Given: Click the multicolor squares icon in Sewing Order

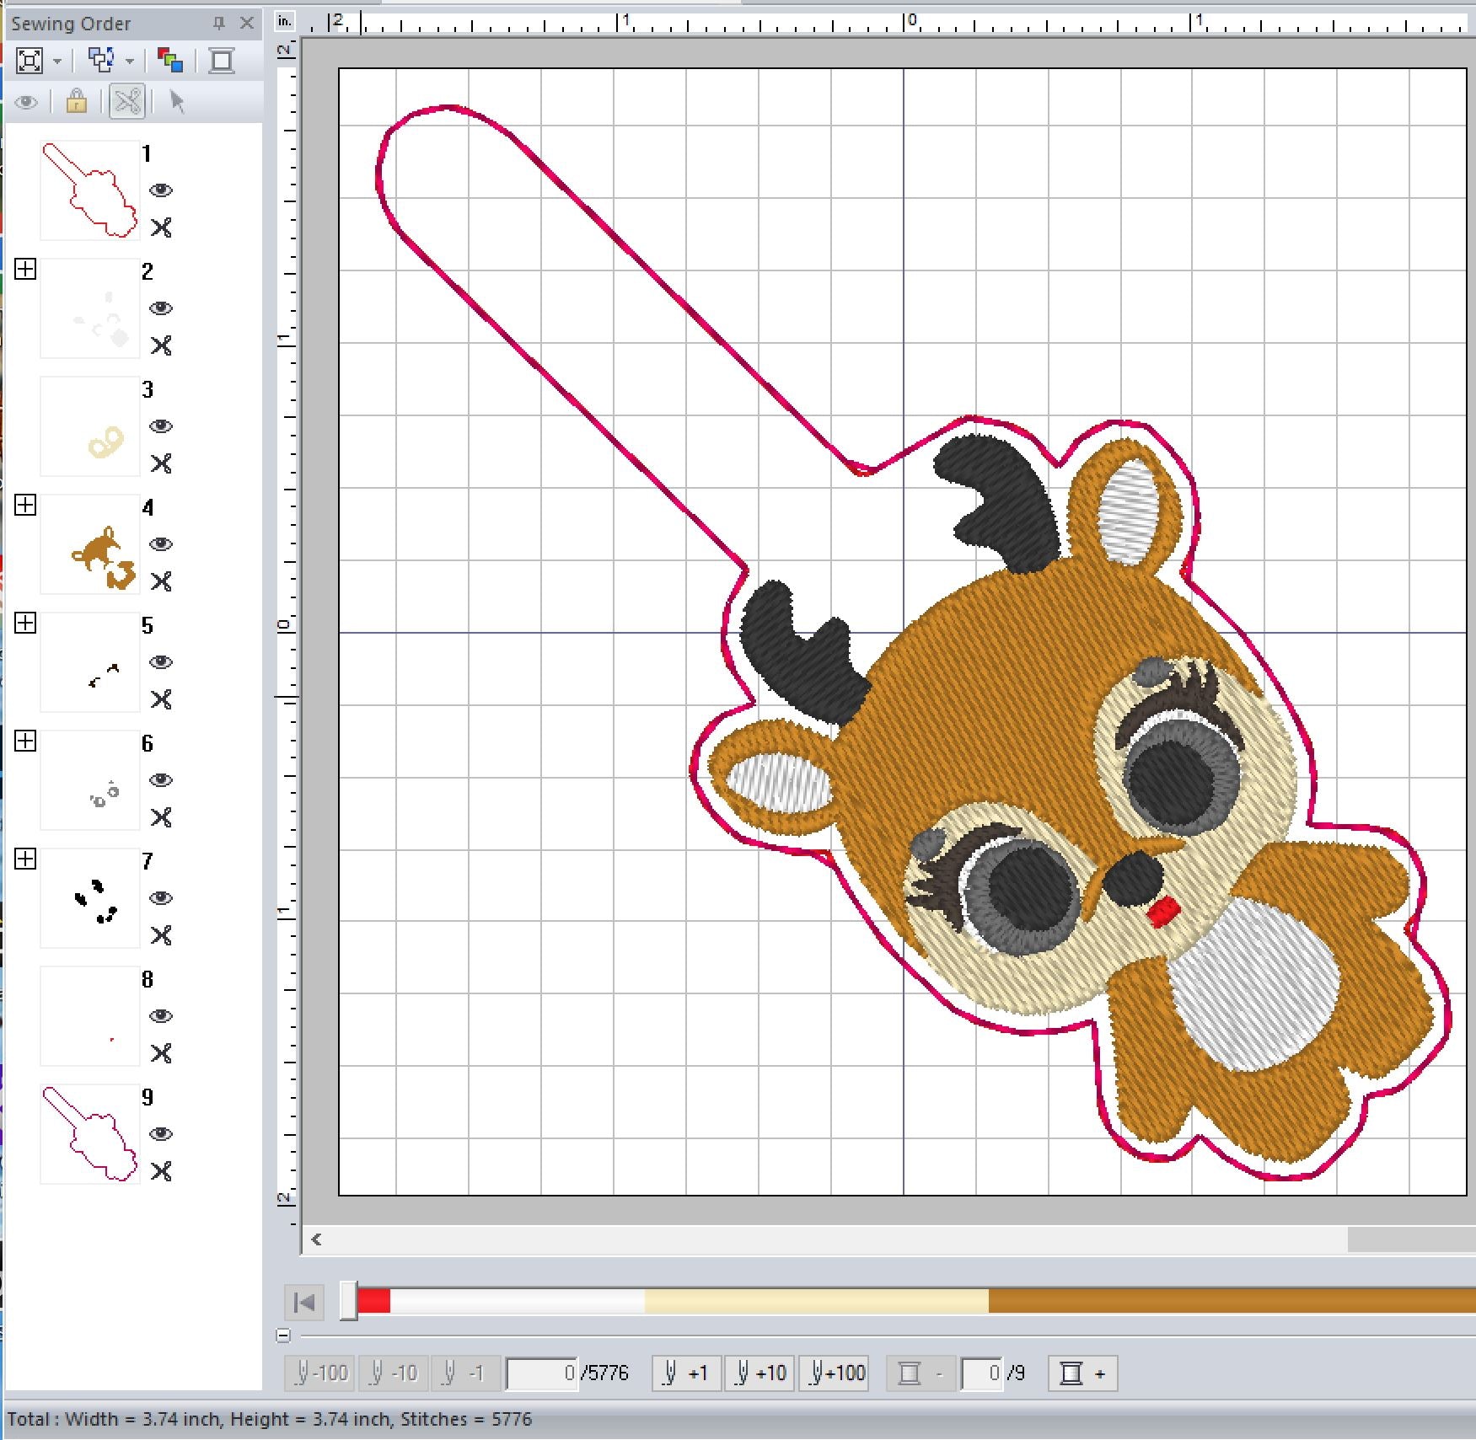Looking at the screenshot, I should tap(169, 61).
